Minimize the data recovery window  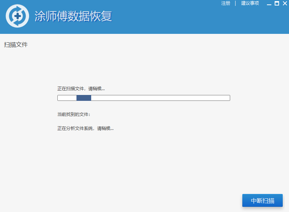point(269,4)
